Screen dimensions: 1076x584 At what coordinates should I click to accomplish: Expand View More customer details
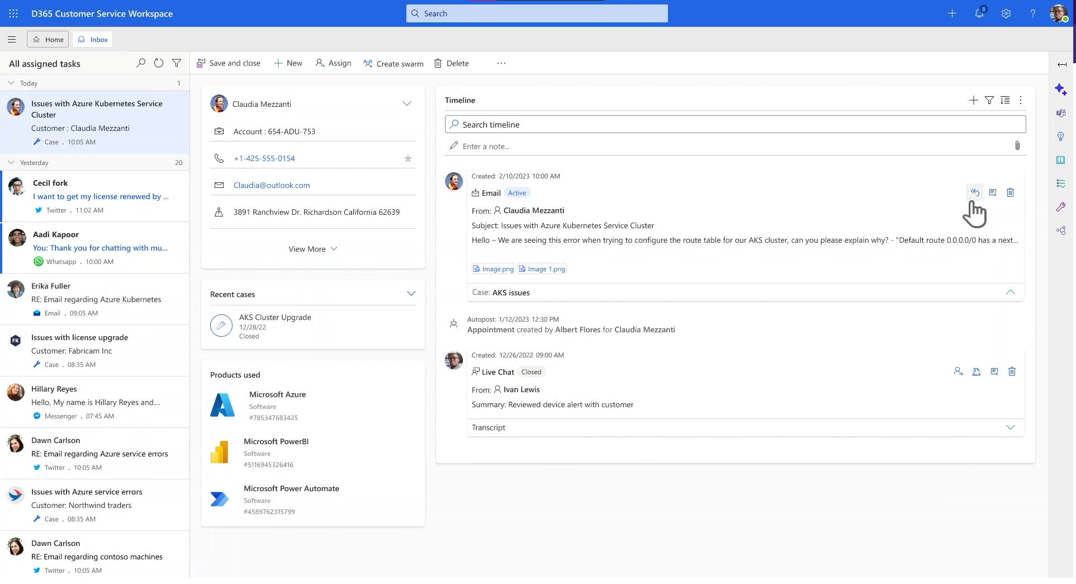point(312,249)
